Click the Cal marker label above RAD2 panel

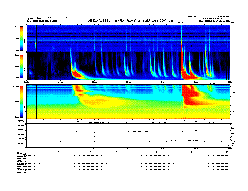click(36, 23)
